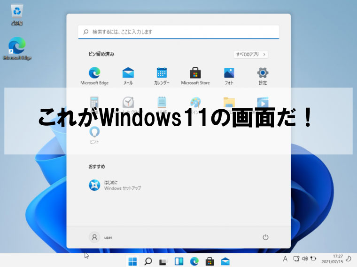Open the network status tray icon
The width and height of the screenshot is (357, 267).
[296, 259]
